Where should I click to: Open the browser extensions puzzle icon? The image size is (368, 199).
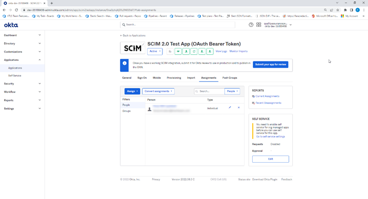(x=345, y=10)
